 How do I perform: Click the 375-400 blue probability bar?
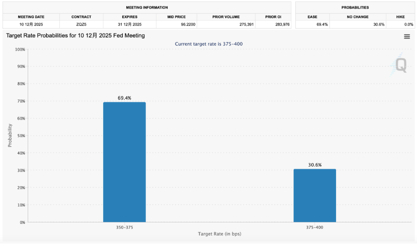(314, 195)
